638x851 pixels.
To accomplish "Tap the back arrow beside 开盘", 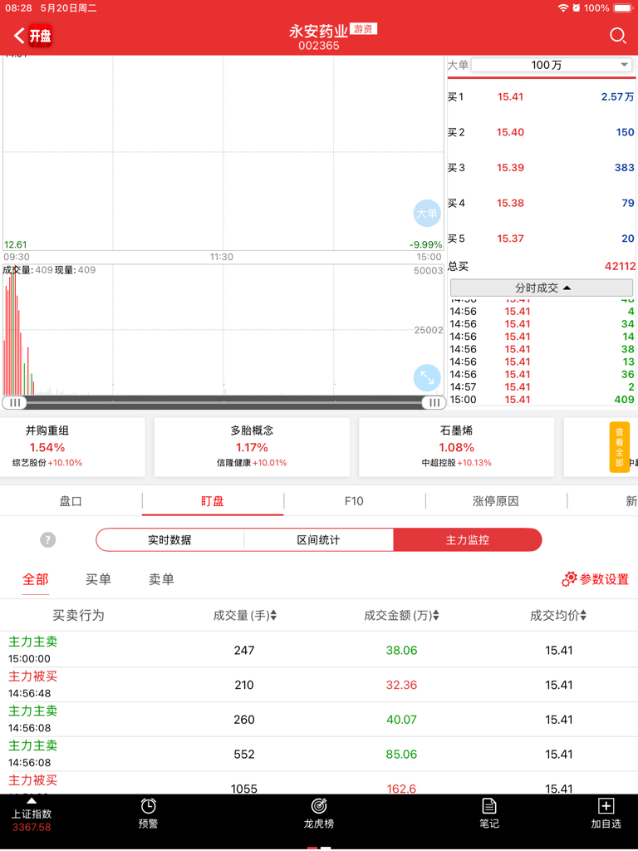I will click(19, 36).
